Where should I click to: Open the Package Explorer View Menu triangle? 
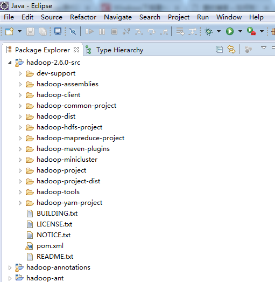click(x=264, y=48)
